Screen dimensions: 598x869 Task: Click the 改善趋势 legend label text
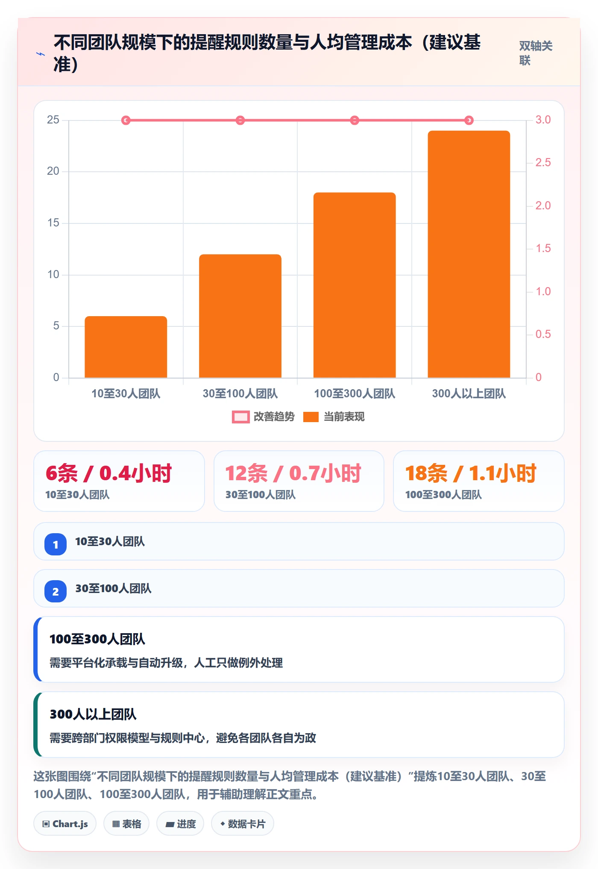pyautogui.click(x=274, y=417)
